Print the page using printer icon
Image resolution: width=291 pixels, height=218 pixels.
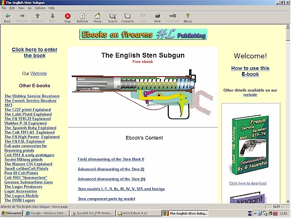tap(158, 16)
